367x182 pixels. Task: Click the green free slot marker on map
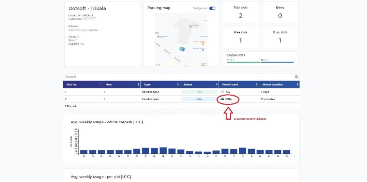[x=180, y=49]
